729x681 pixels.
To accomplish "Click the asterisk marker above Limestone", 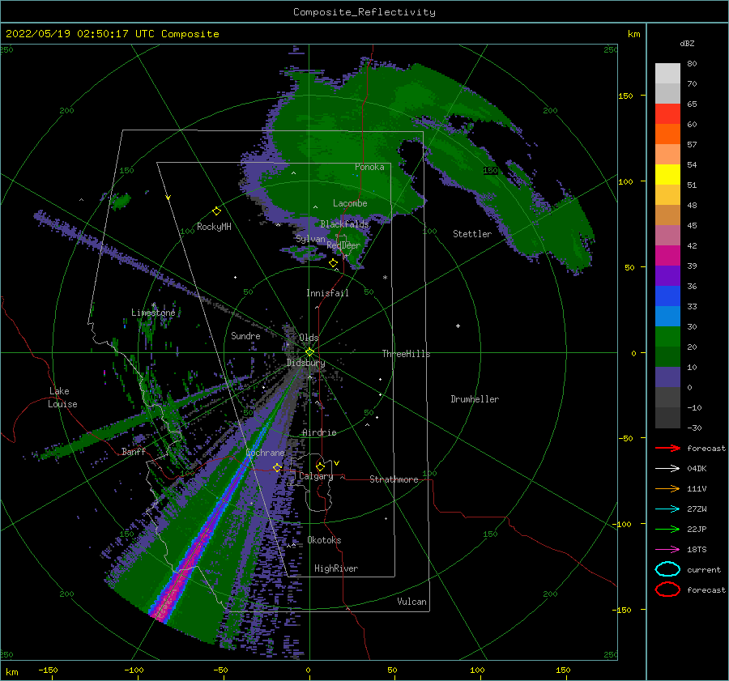I will [x=153, y=305].
